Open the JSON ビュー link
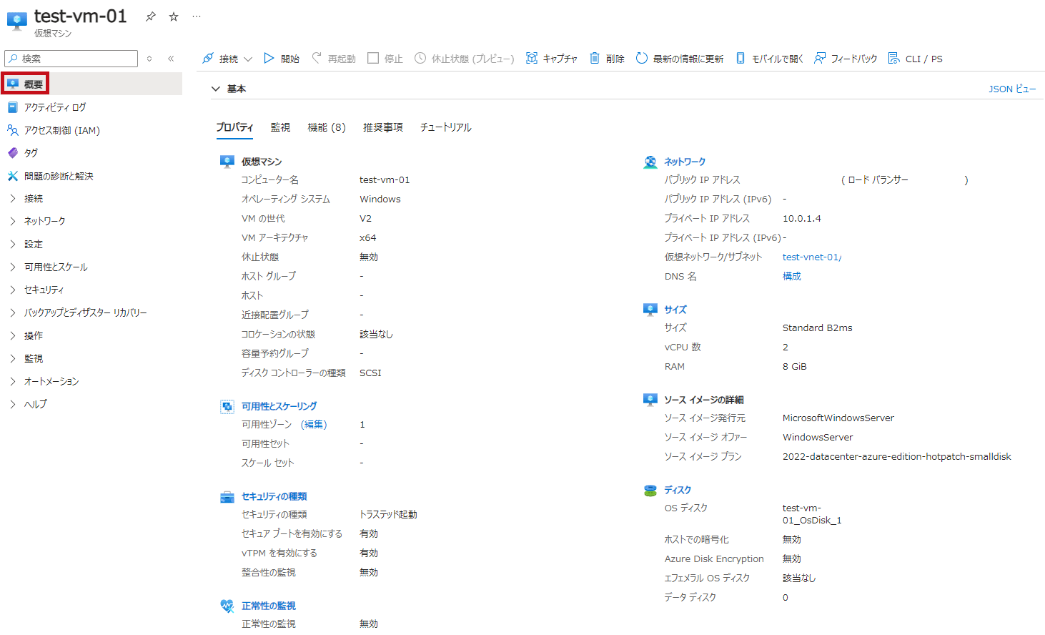1045x635 pixels. pos(1012,89)
